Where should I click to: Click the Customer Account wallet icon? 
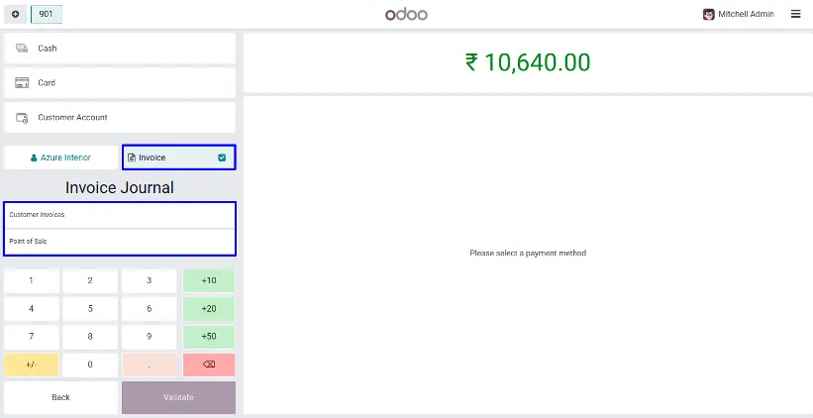click(22, 118)
